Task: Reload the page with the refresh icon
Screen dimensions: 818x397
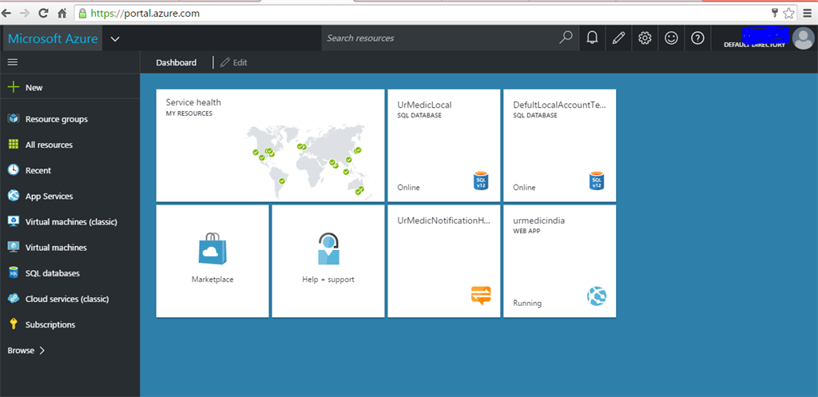Action: (44, 13)
